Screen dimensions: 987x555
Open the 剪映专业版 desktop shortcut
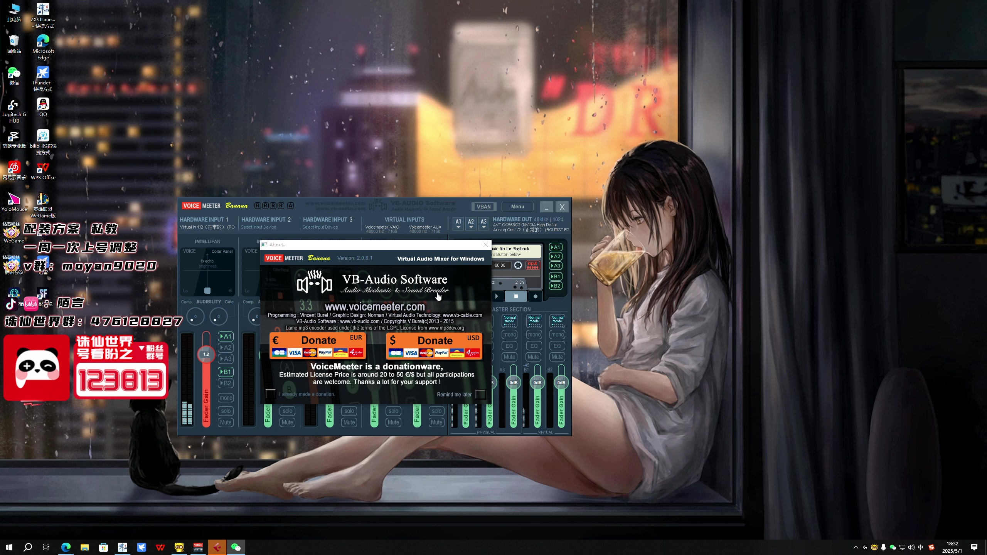[x=14, y=139]
